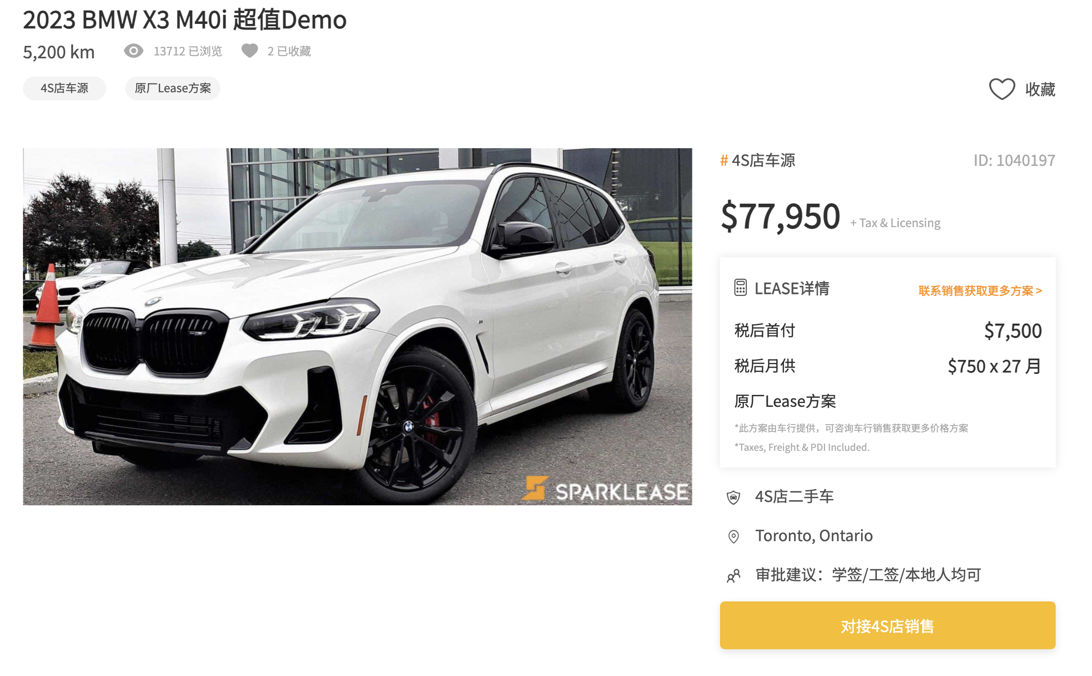The height and width of the screenshot is (676, 1092).
Task: Click the shield car icon for 4S店二手车
Action: click(733, 497)
